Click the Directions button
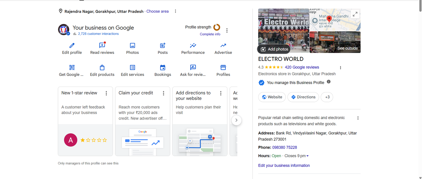 point(303,97)
